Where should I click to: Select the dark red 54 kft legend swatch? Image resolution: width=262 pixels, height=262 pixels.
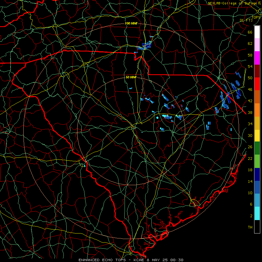(x=257, y=71)
